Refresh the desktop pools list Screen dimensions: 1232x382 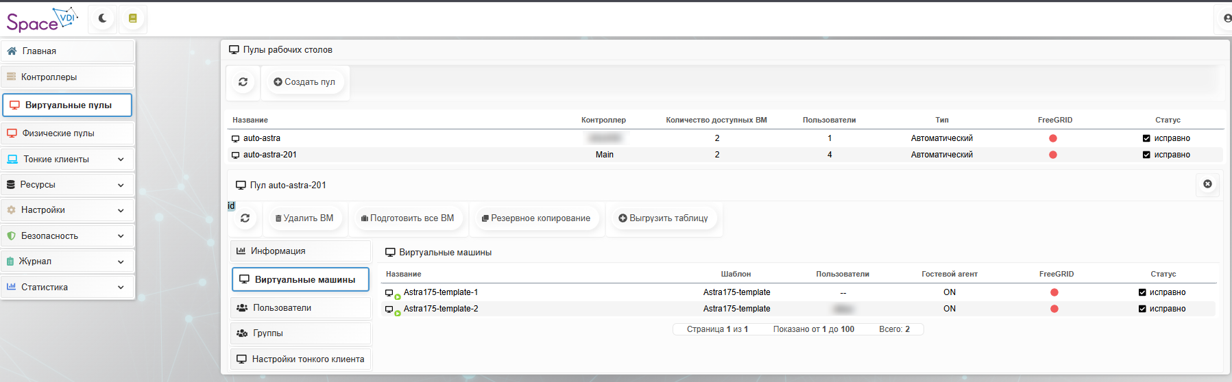pyautogui.click(x=243, y=82)
